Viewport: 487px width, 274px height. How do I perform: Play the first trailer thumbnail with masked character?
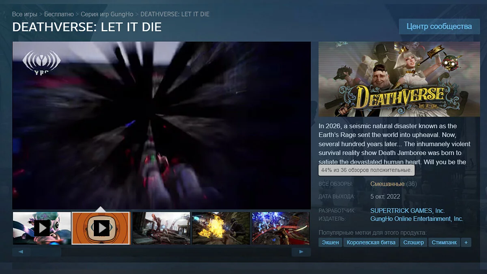42,228
